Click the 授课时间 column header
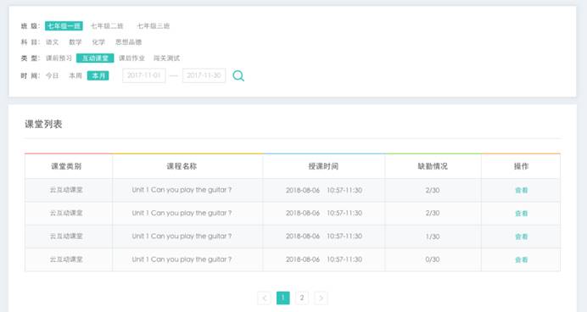 [323, 166]
